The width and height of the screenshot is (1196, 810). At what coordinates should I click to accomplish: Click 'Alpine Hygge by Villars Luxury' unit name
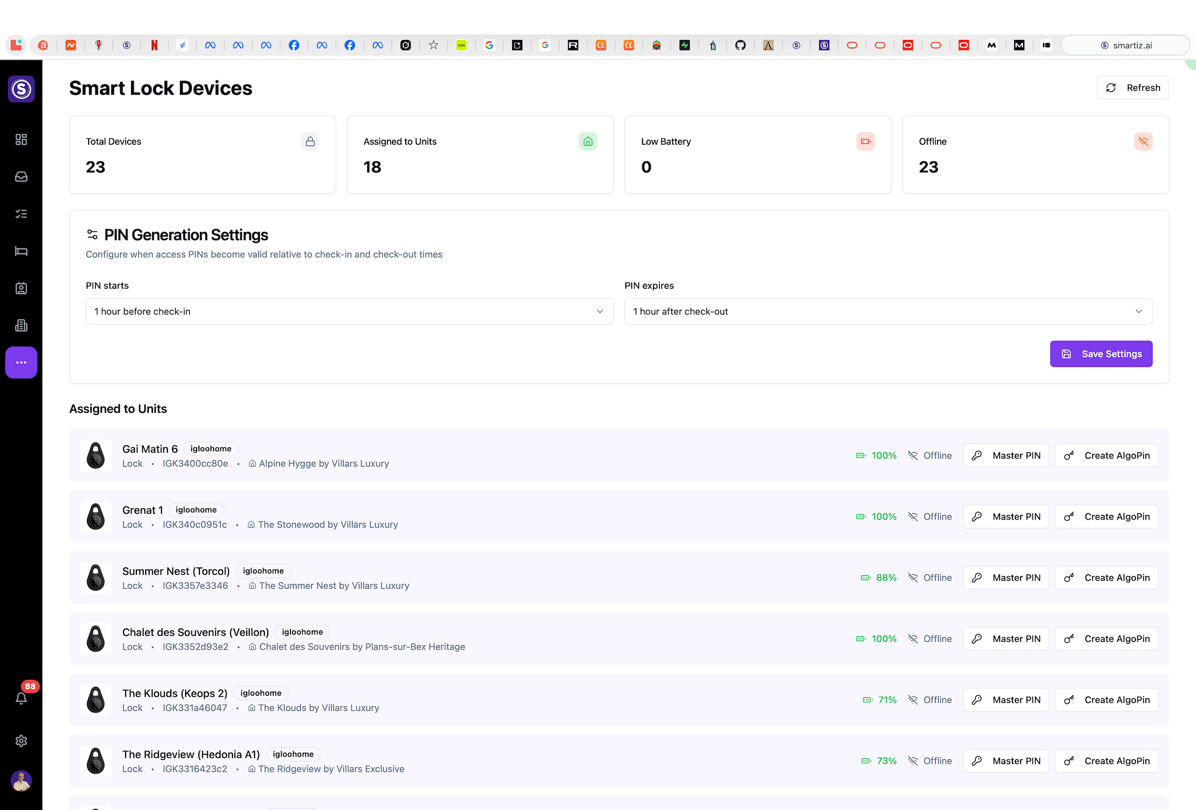pos(323,464)
